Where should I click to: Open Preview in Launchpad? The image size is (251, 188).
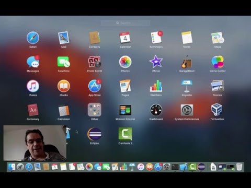tap(218, 86)
